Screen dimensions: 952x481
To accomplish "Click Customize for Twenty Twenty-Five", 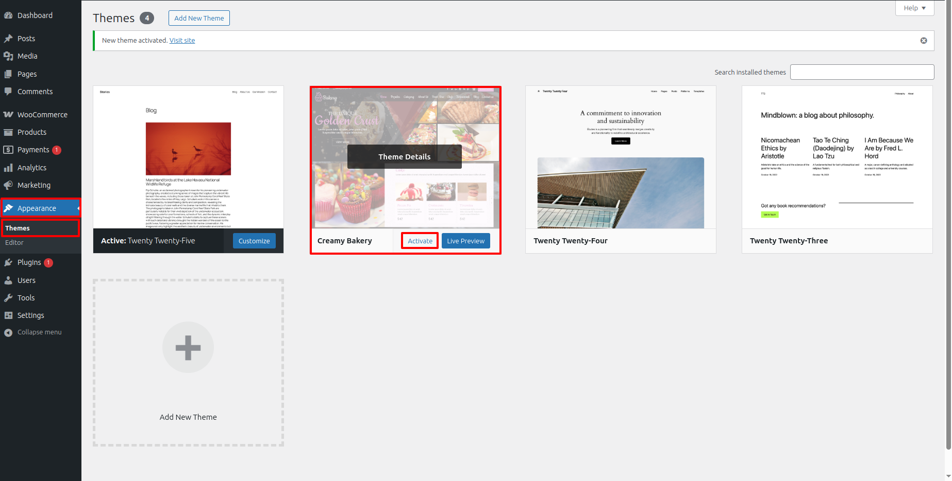I will (254, 241).
